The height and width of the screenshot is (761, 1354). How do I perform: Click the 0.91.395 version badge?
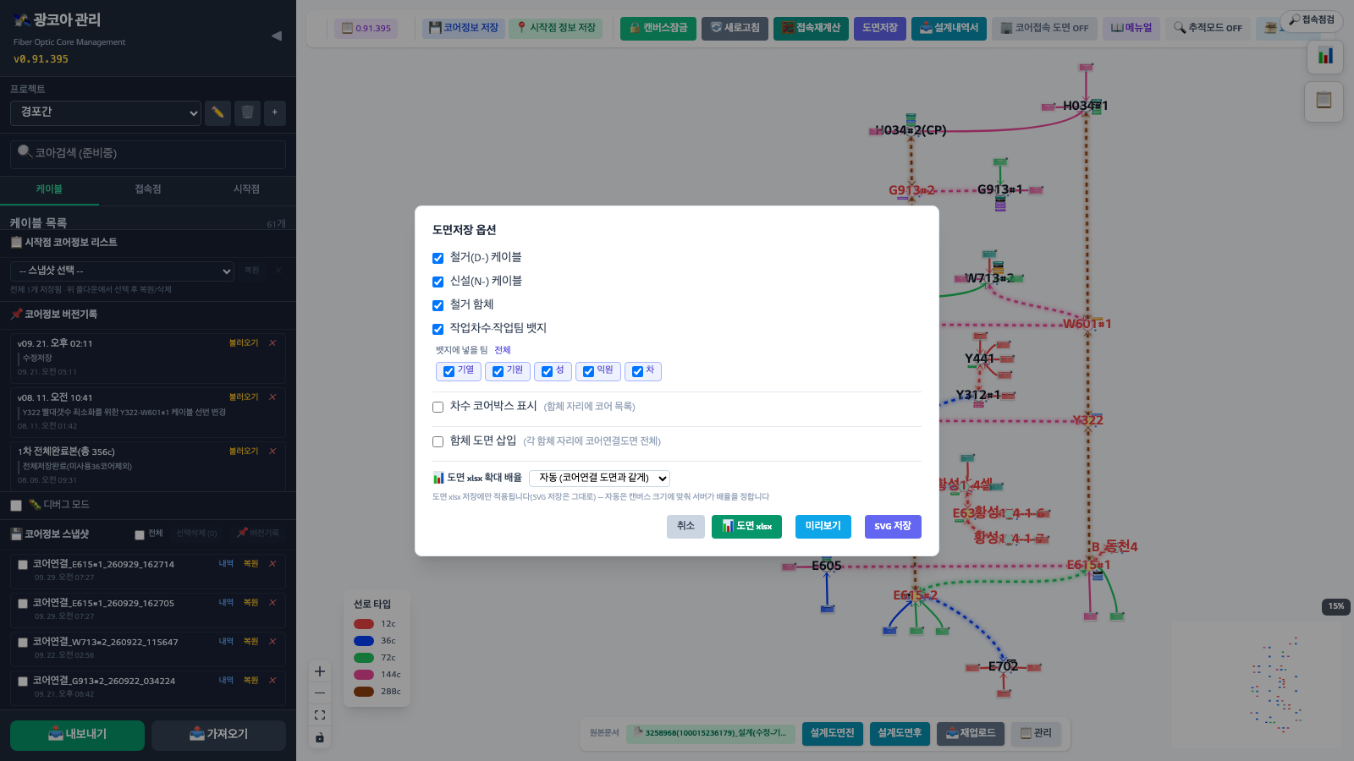point(366,28)
